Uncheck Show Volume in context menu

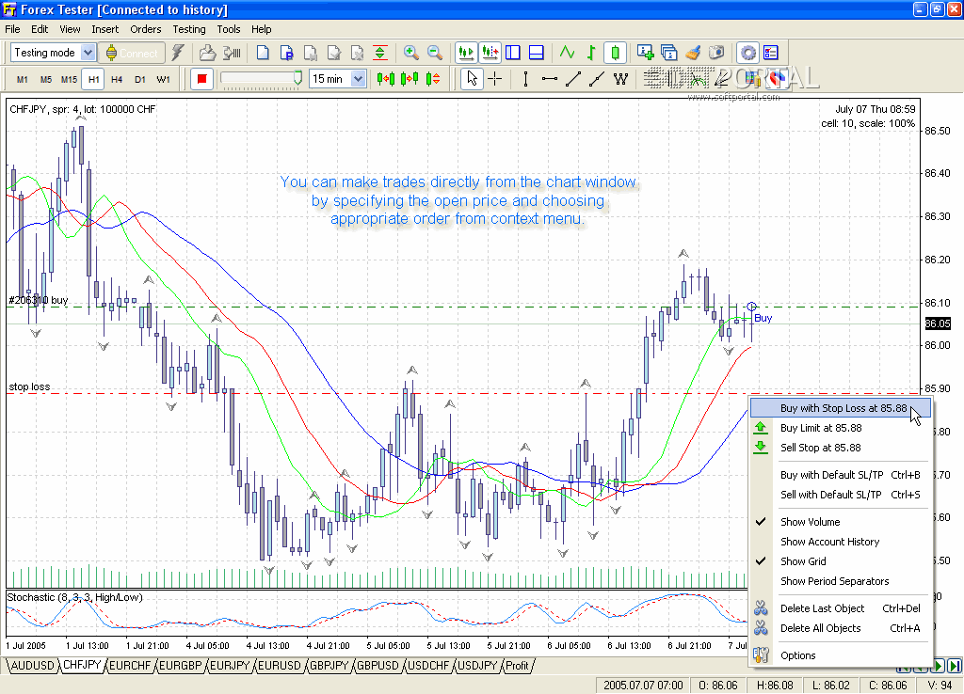point(841,522)
